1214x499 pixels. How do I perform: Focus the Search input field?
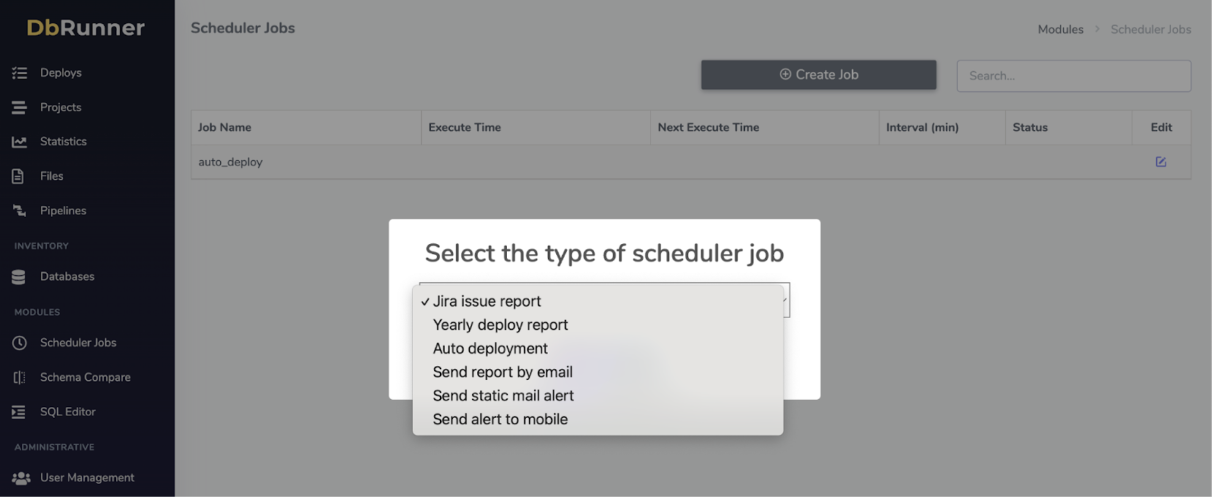pos(1074,76)
